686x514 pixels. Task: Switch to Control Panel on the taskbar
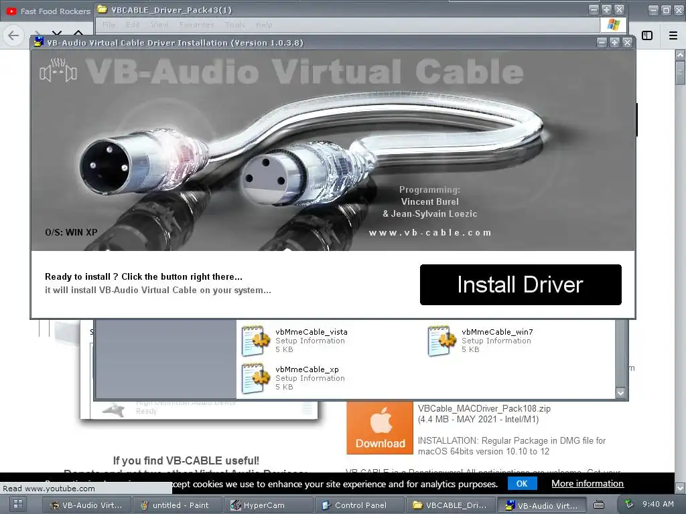[x=359, y=505]
